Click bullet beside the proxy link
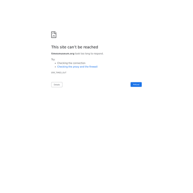The width and height of the screenshot is (193, 193). 55,67
